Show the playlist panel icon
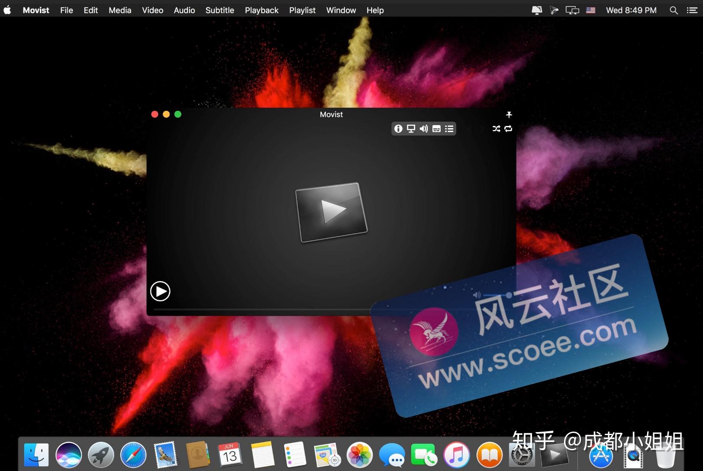This screenshot has height=471, width=703. point(449,129)
